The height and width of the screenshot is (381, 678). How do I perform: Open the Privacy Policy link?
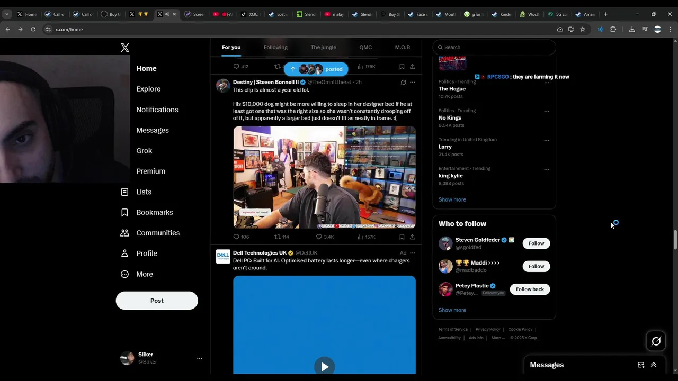[x=488, y=329]
